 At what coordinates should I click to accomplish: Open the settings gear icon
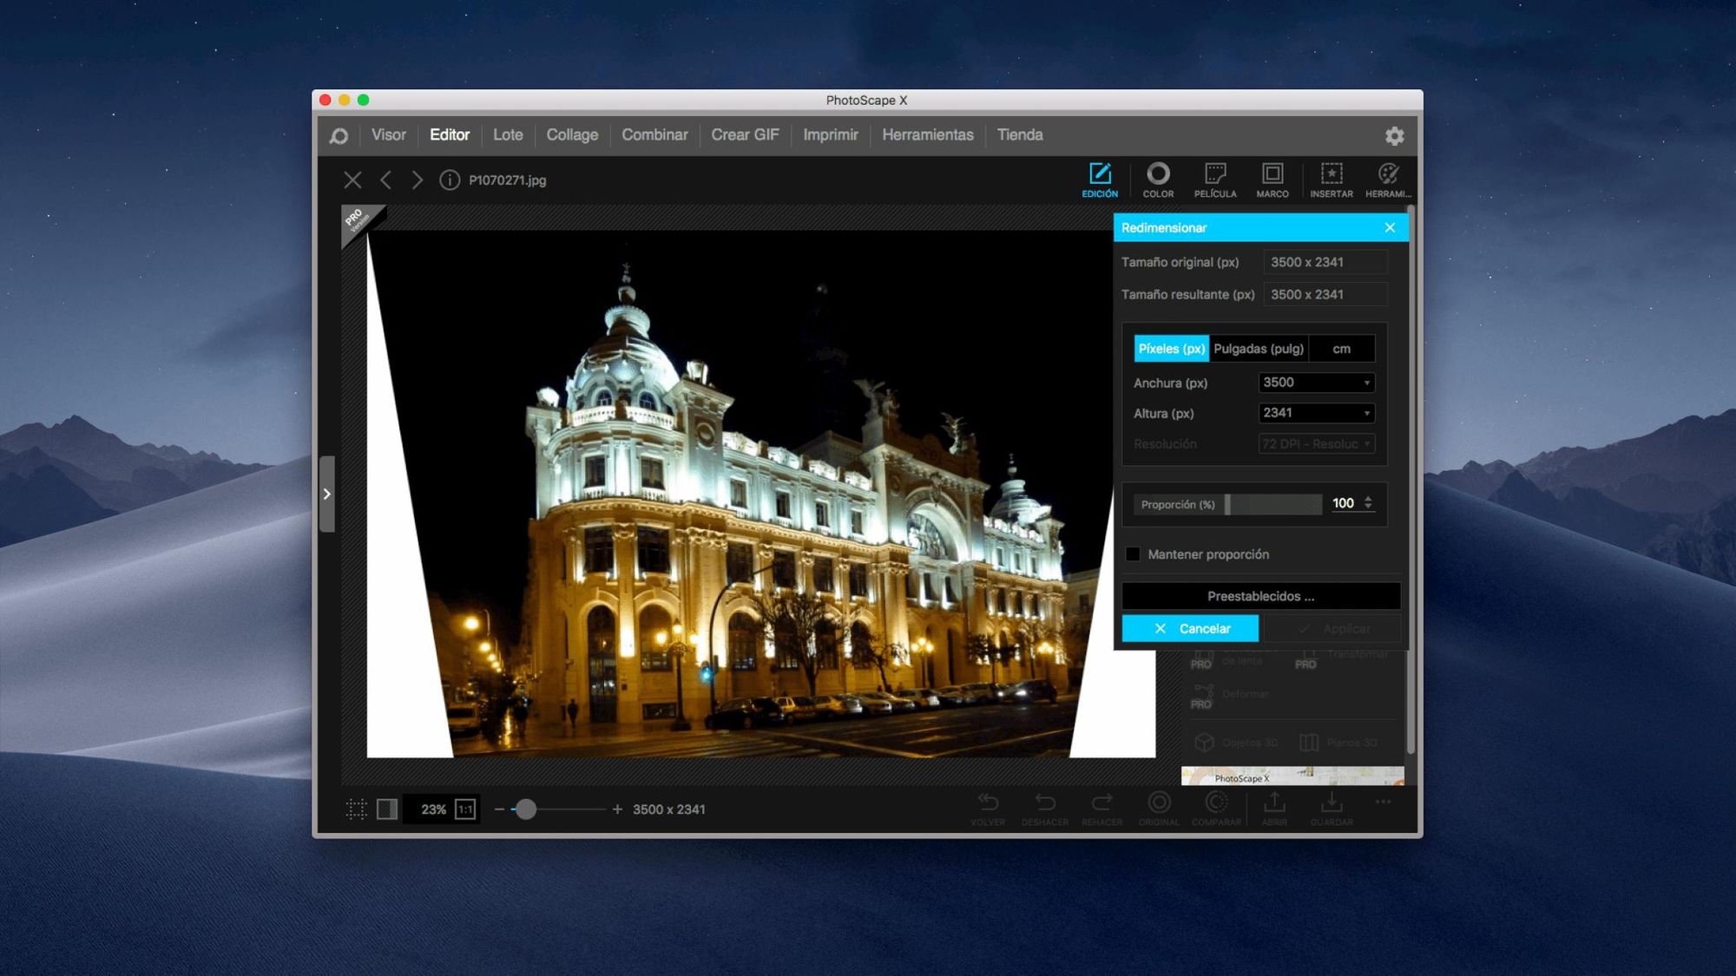pos(1394,135)
